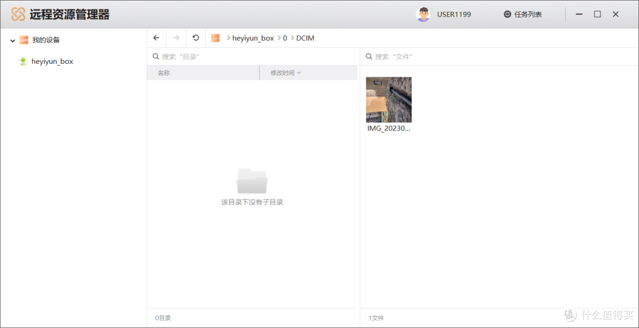Click DCIM in the breadcrumb path
The image size is (639, 328).
click(x=305, y=38)
